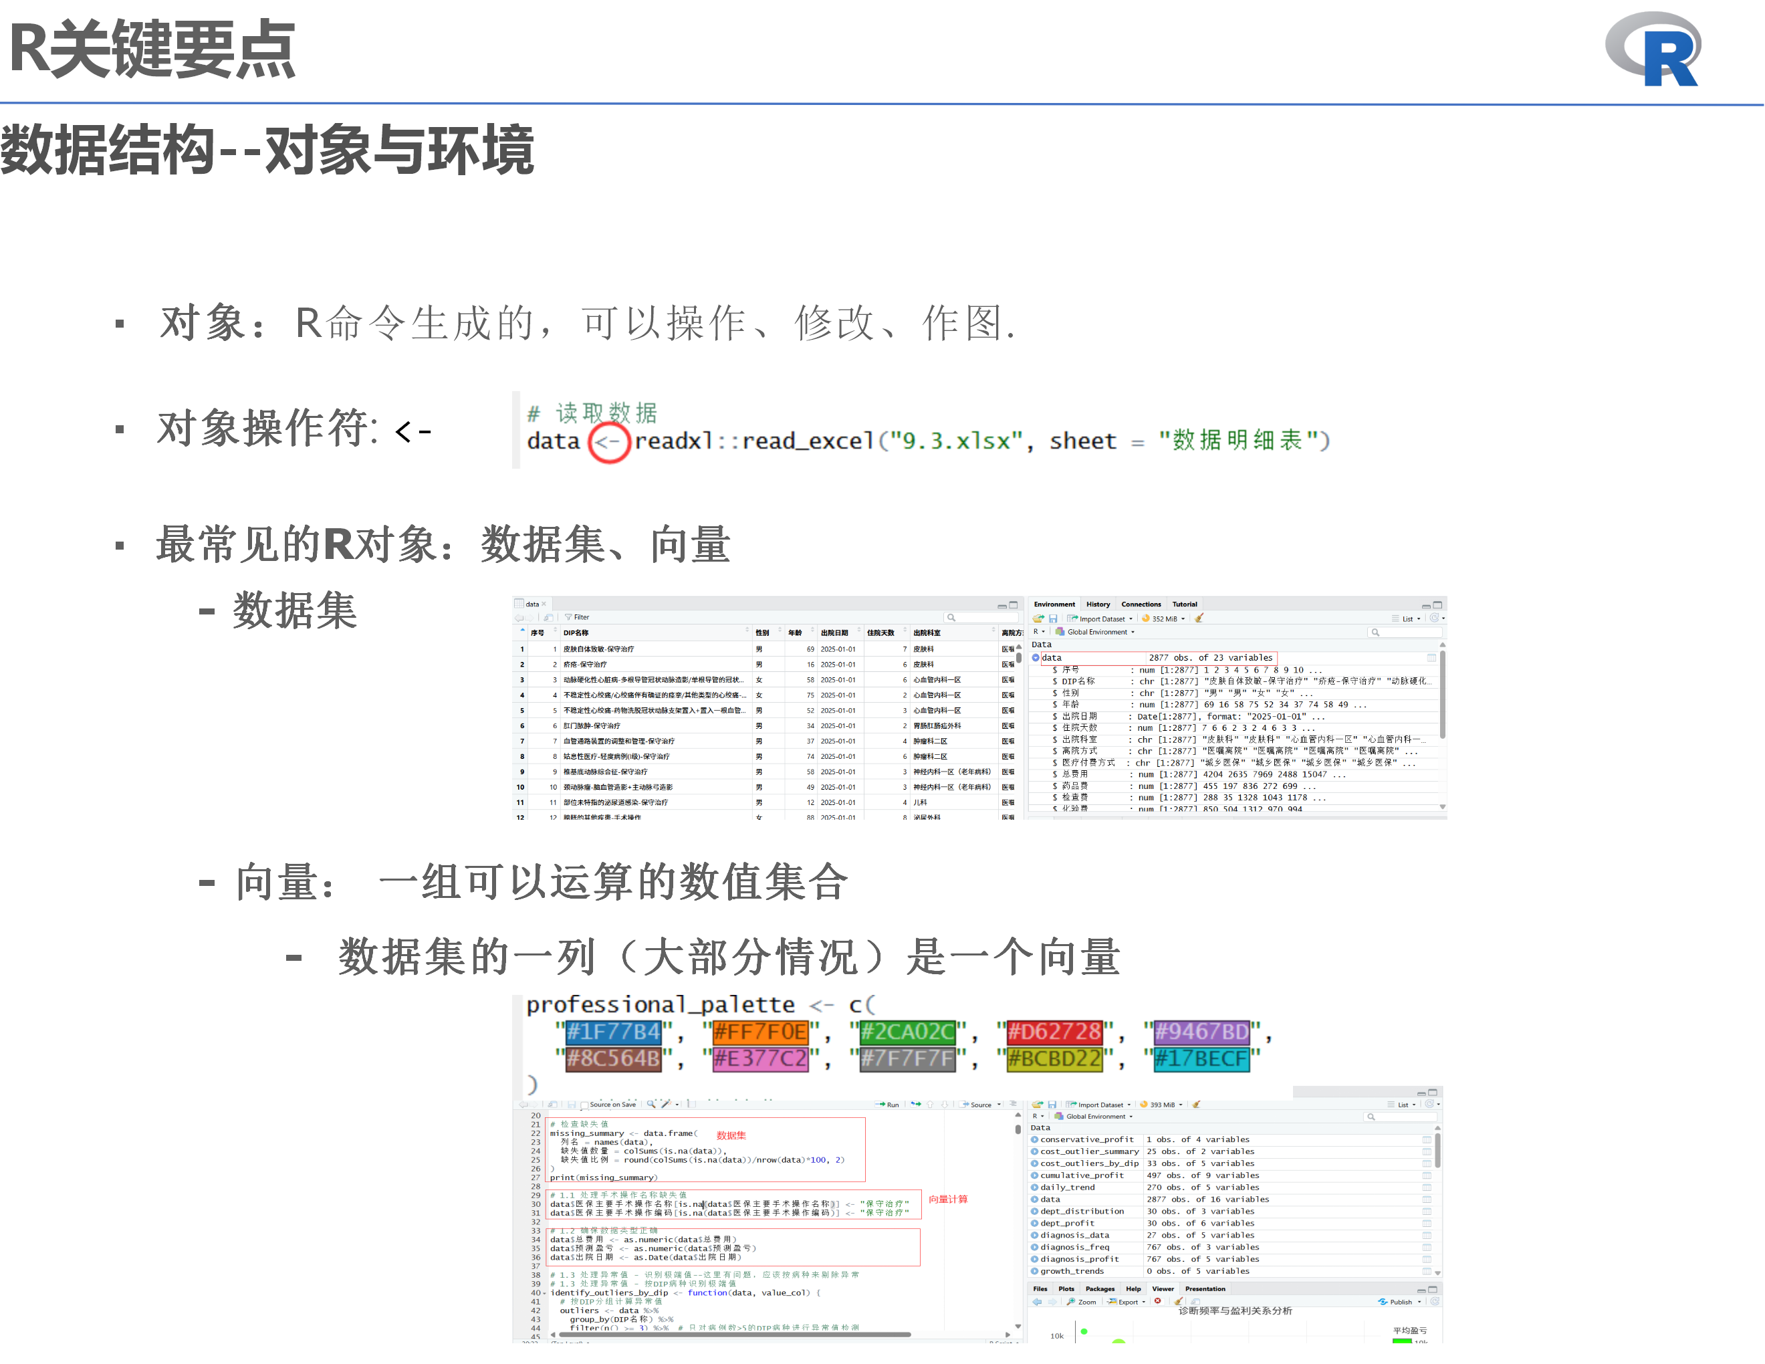Click horizontal scrollbar of script editor

(x=734, y=1335)
